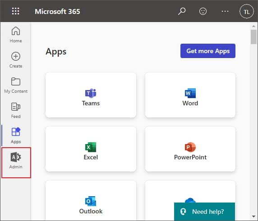Open the three-dot more options menu

pyautogui.click(x=225, y=11)
